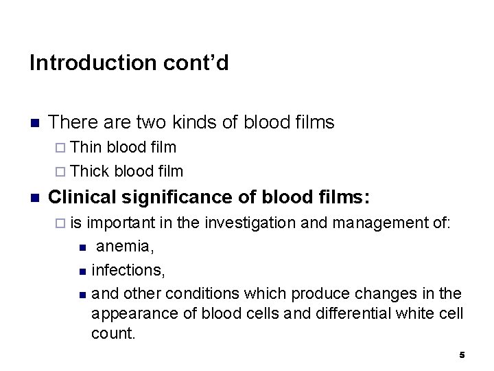Select the 'Thin blood film' sub-item text
494x371 pixels.
[x=123, y=147]
